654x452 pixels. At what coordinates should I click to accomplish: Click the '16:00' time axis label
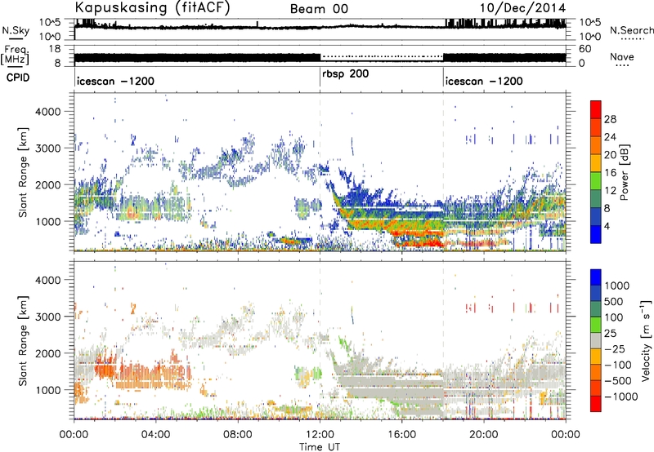(402, 435)
